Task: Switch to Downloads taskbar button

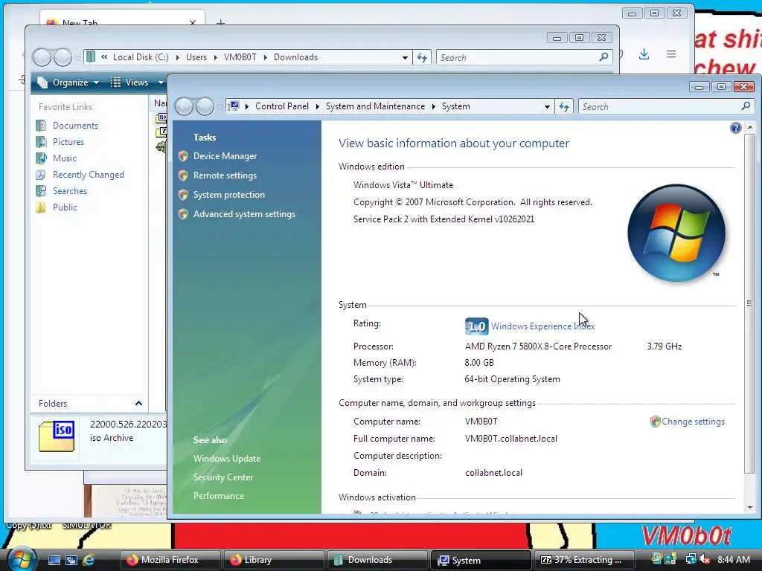Action: point(377,560)
